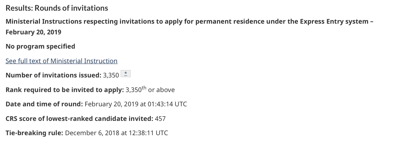Click the 'Number of invitations issued' label
Screen dimensions: 393x141
53,76
